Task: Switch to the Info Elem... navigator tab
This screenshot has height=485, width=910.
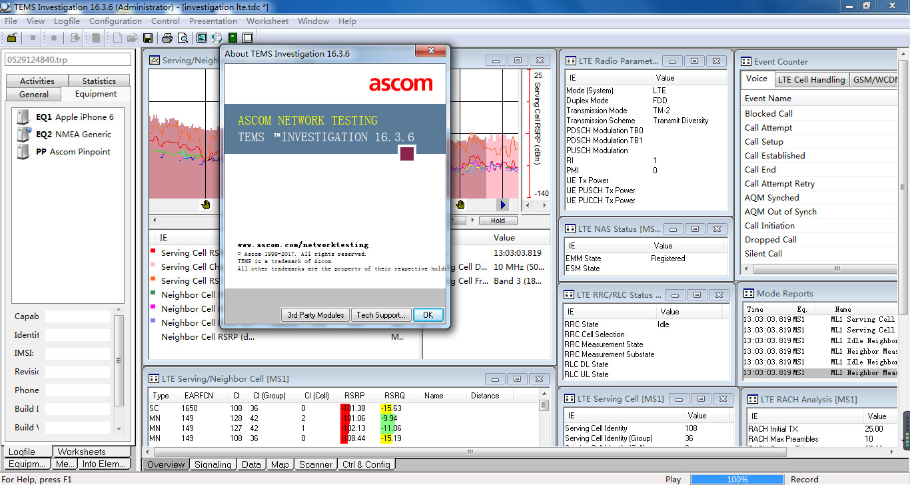Action: point(106,464)
